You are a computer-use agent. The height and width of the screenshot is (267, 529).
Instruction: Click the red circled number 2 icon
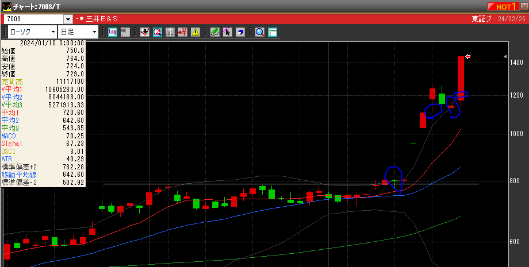click(x=157, y=32)
